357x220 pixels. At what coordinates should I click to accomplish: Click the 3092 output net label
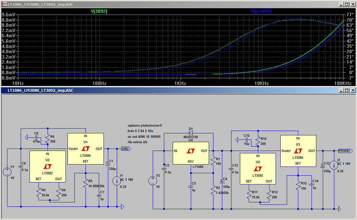point(126,149)
